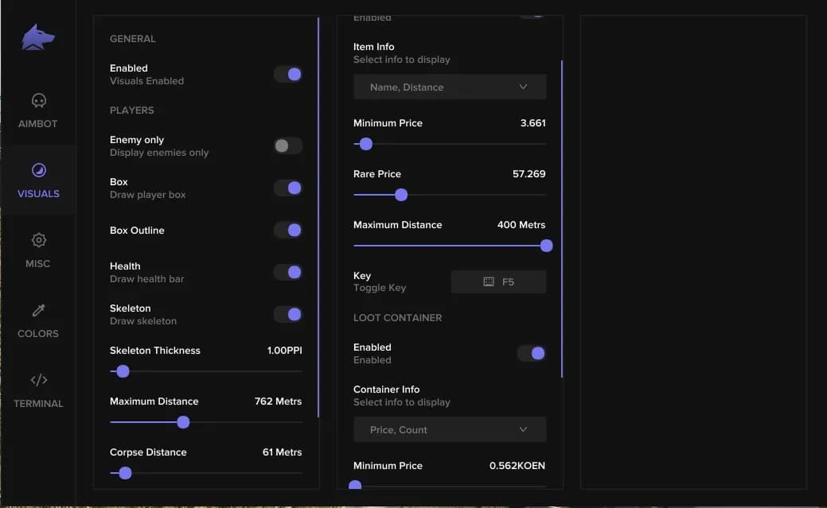Image resolution: width=827 pixels, height=508 pixels.
Task: Open the Name, Distance dropdown
Action: click(x=450, y=87)
